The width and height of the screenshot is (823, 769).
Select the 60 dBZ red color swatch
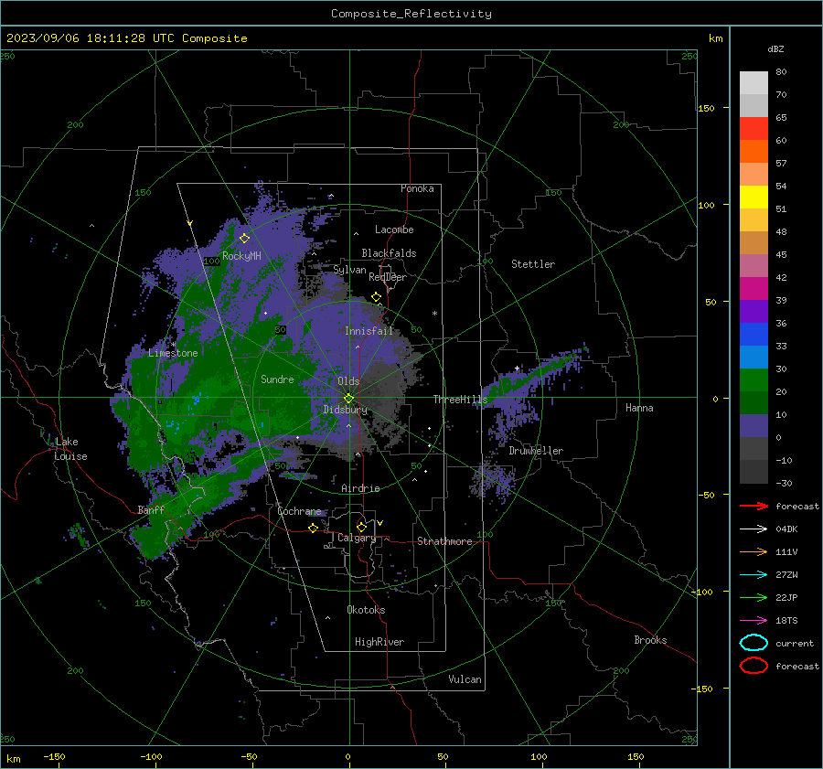click(754, 129)
